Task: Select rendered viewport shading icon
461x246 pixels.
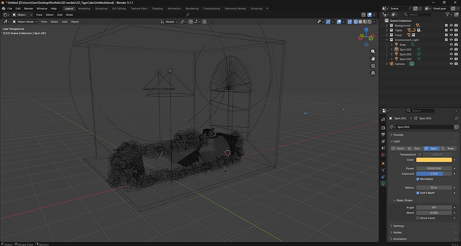Action: [x=369, y=22]
